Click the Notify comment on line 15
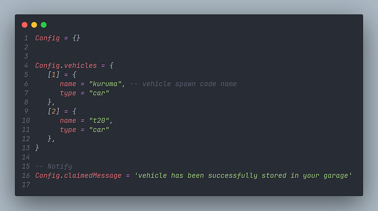The width and height of the screenshot is (378, 211). (54, 167)
